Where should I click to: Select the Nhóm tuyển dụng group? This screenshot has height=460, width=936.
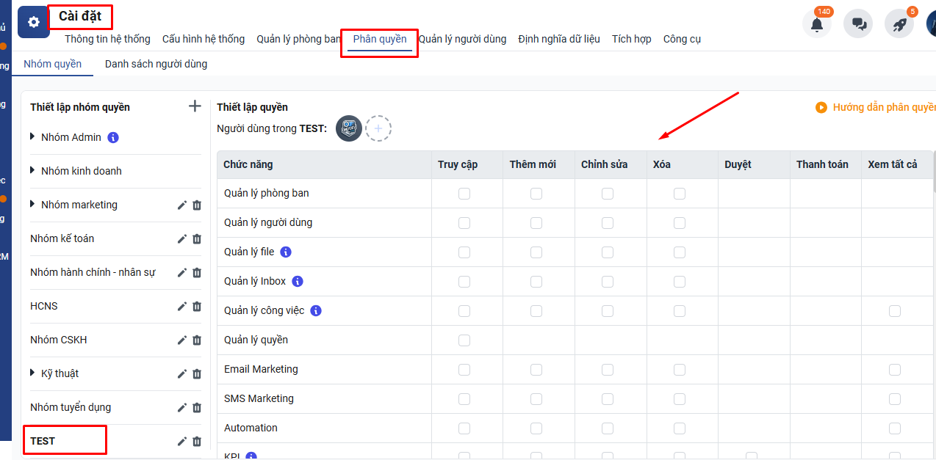click(71, 407)
